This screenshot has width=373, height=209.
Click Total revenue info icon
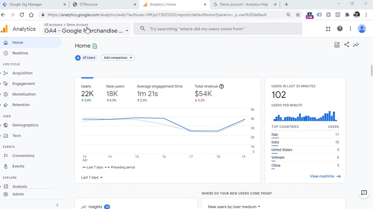click(222, 87)
